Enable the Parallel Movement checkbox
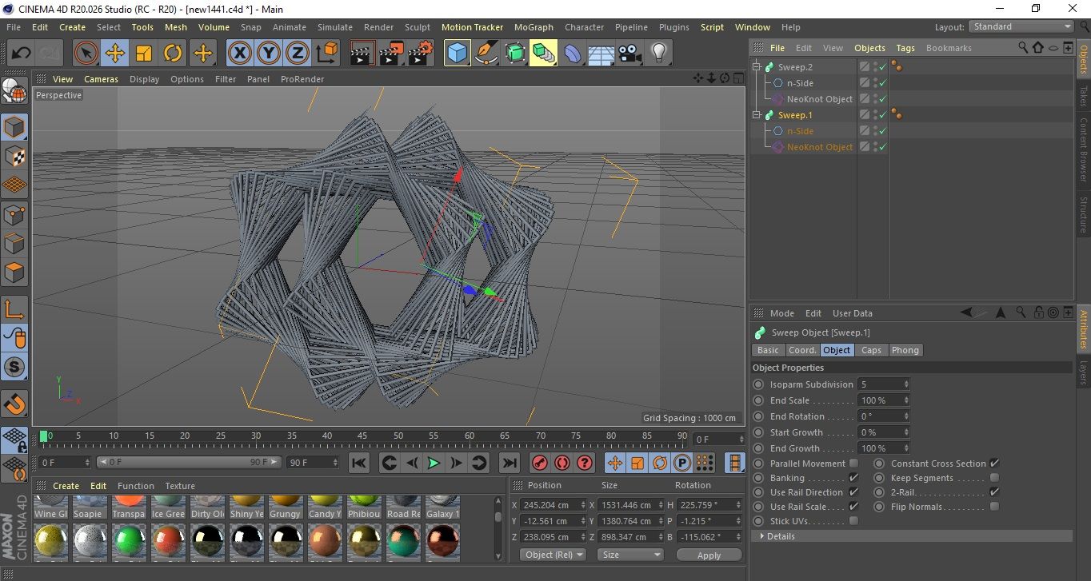1091x581 pixels. point(853,464)
